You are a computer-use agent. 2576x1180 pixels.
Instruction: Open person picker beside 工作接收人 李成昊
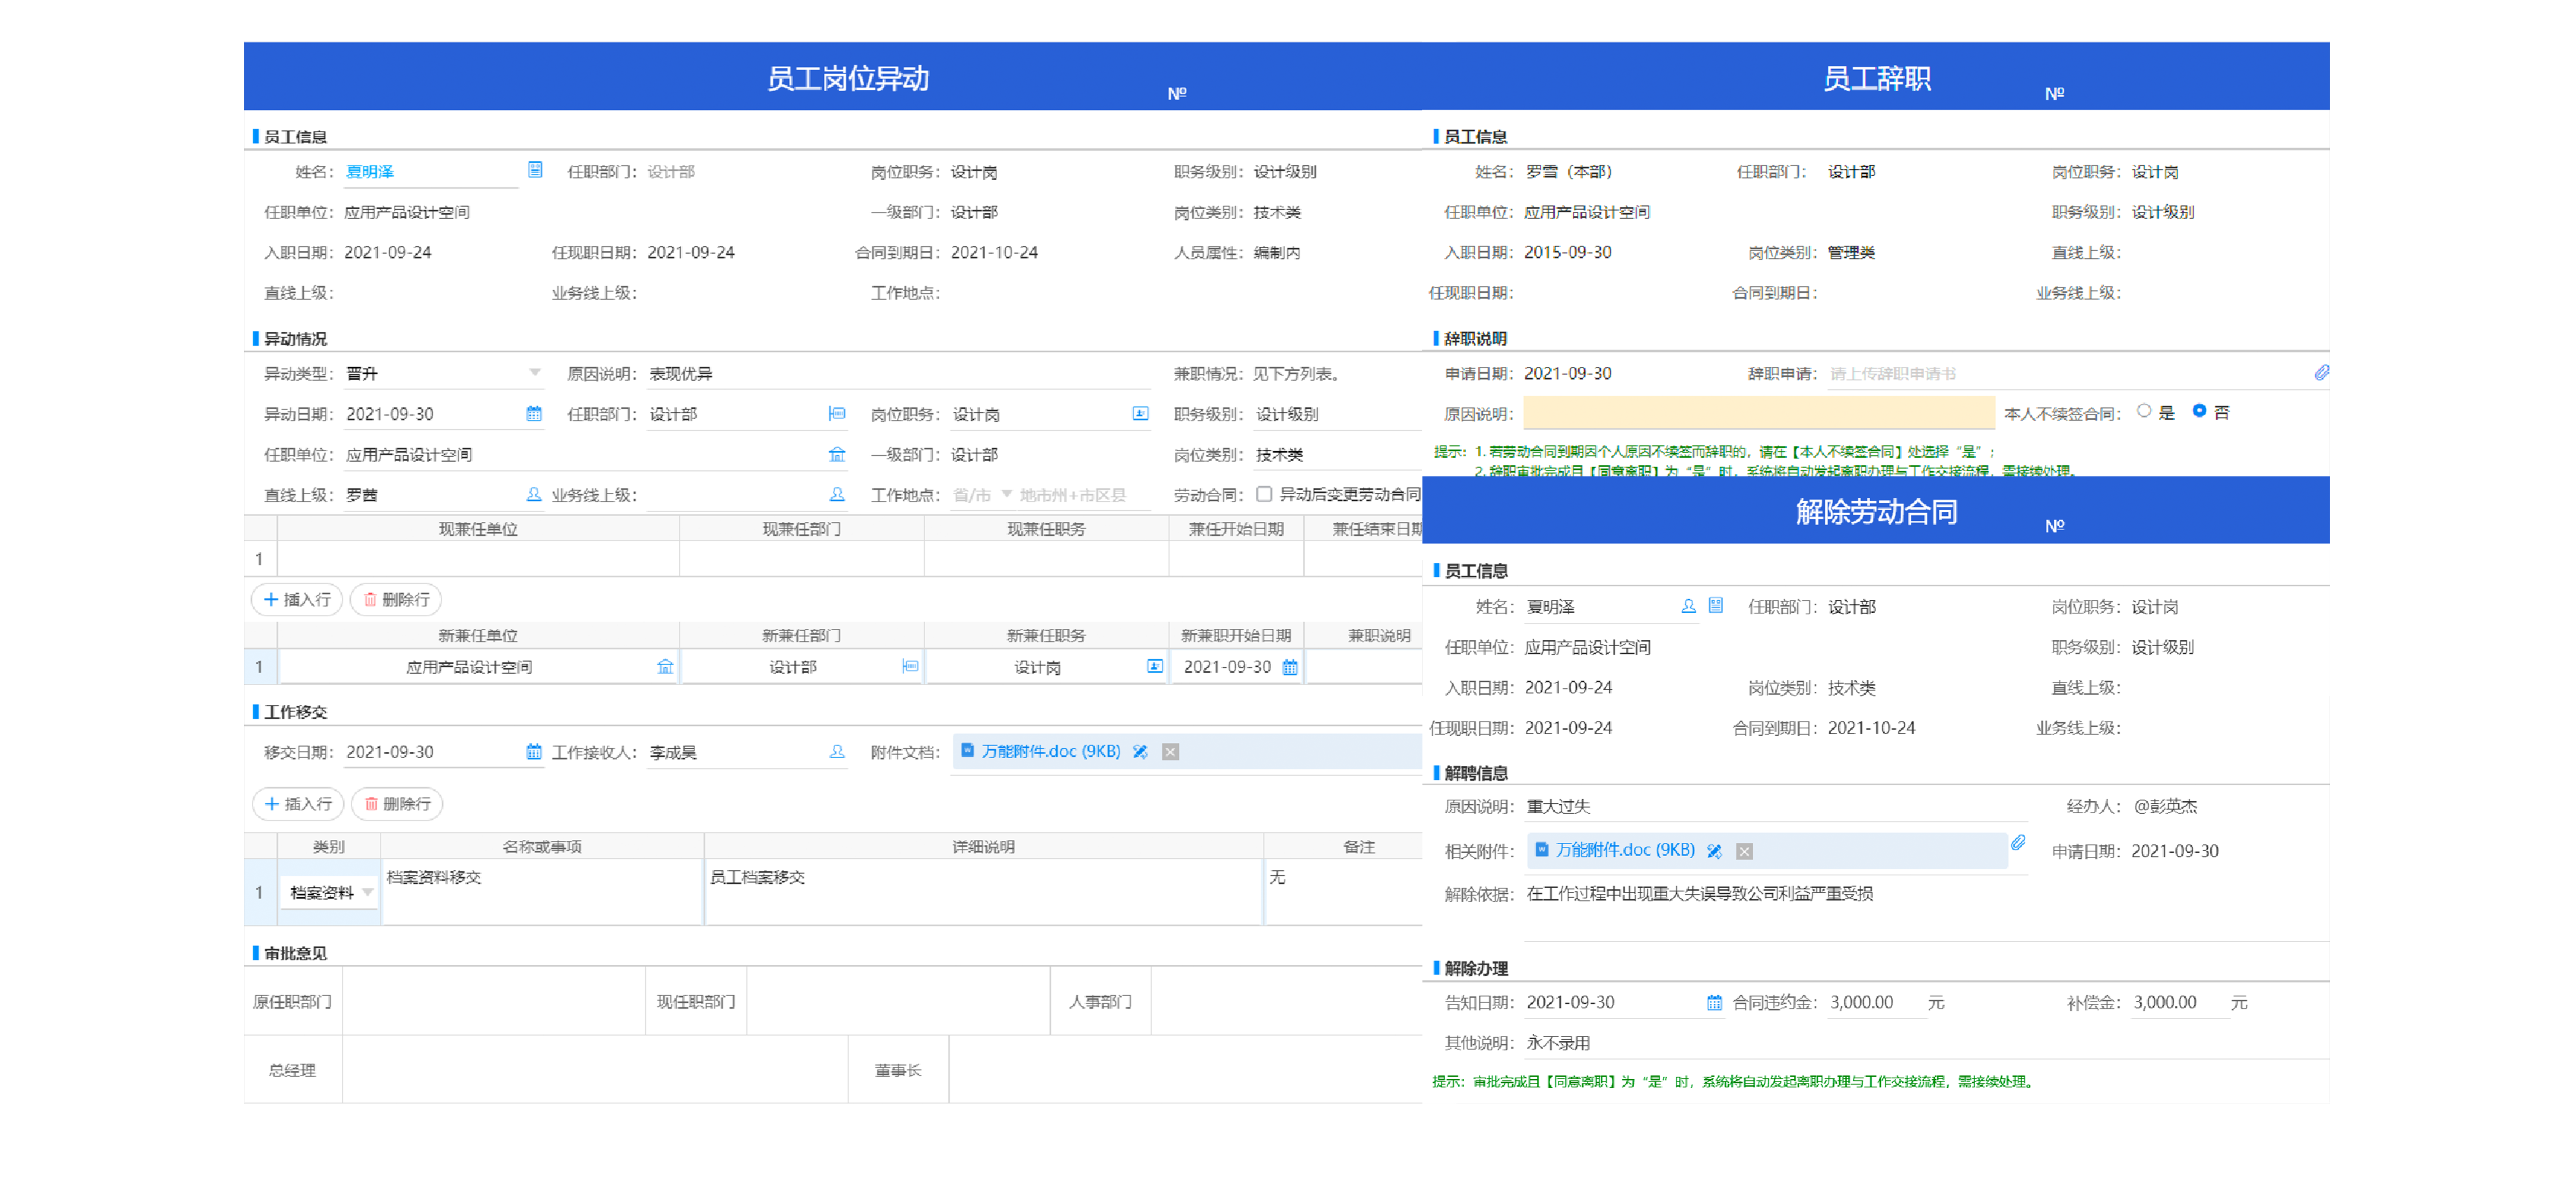(x=837, y=751)
